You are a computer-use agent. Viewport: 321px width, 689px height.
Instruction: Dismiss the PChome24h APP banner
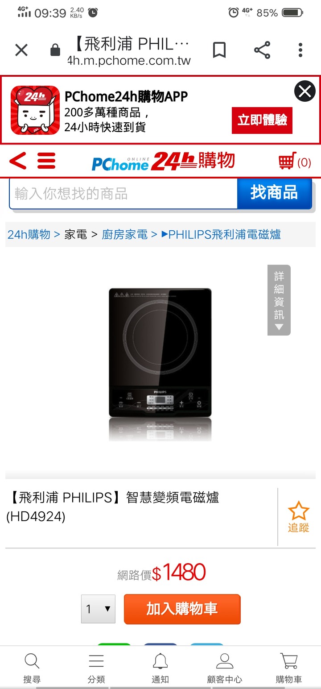[x=305, y=92]
